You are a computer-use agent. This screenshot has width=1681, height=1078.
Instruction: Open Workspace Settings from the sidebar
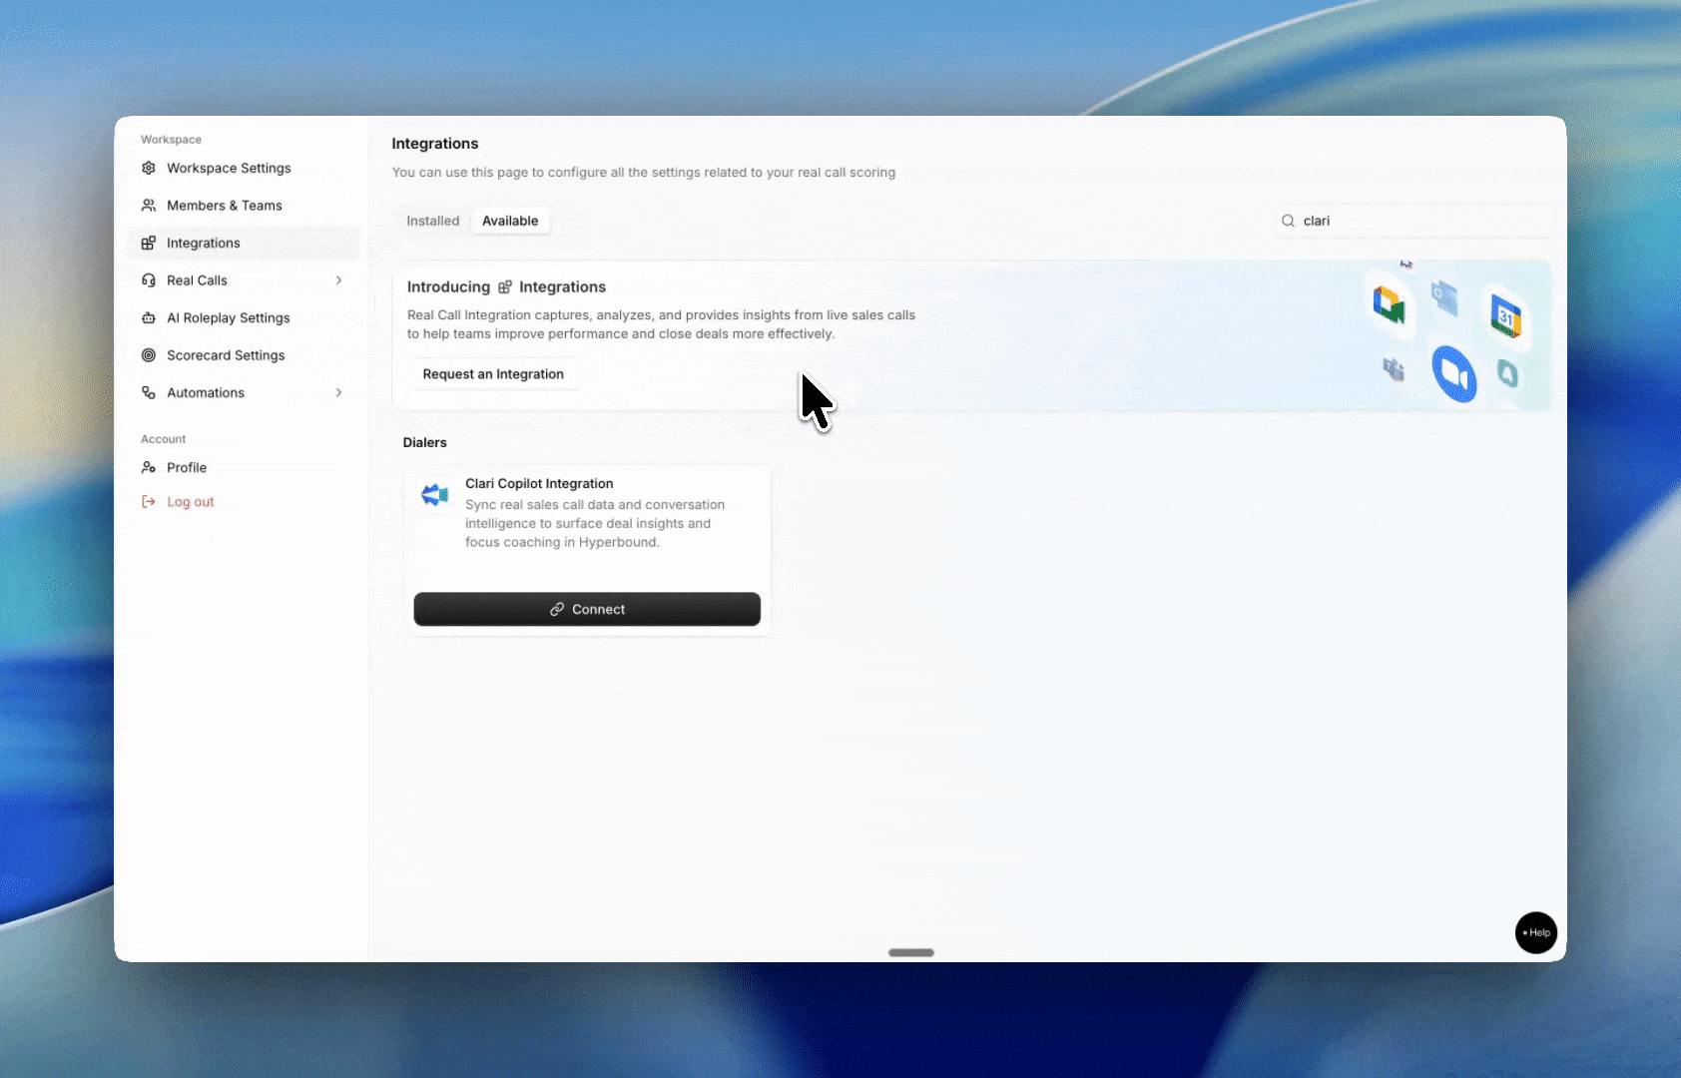coord(244,168)
